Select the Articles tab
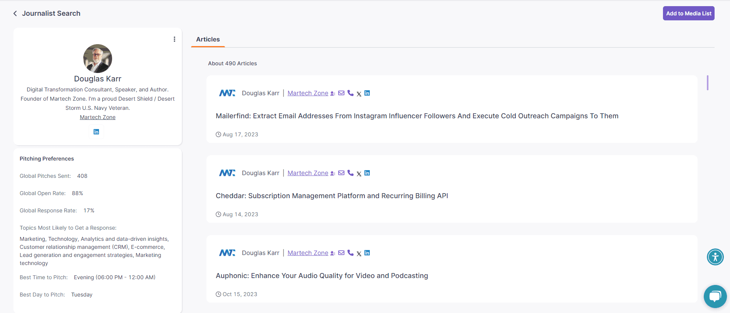Viewport: 730px width, 313px height. [208, 39]
